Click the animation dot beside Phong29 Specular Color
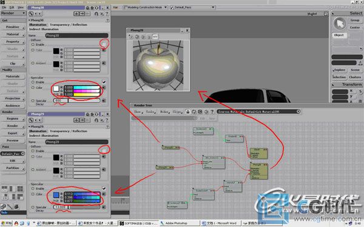 tap(33, 194)
